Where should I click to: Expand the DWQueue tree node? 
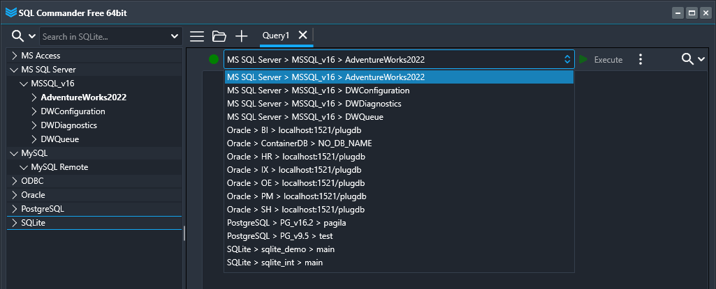click(34, 139)
